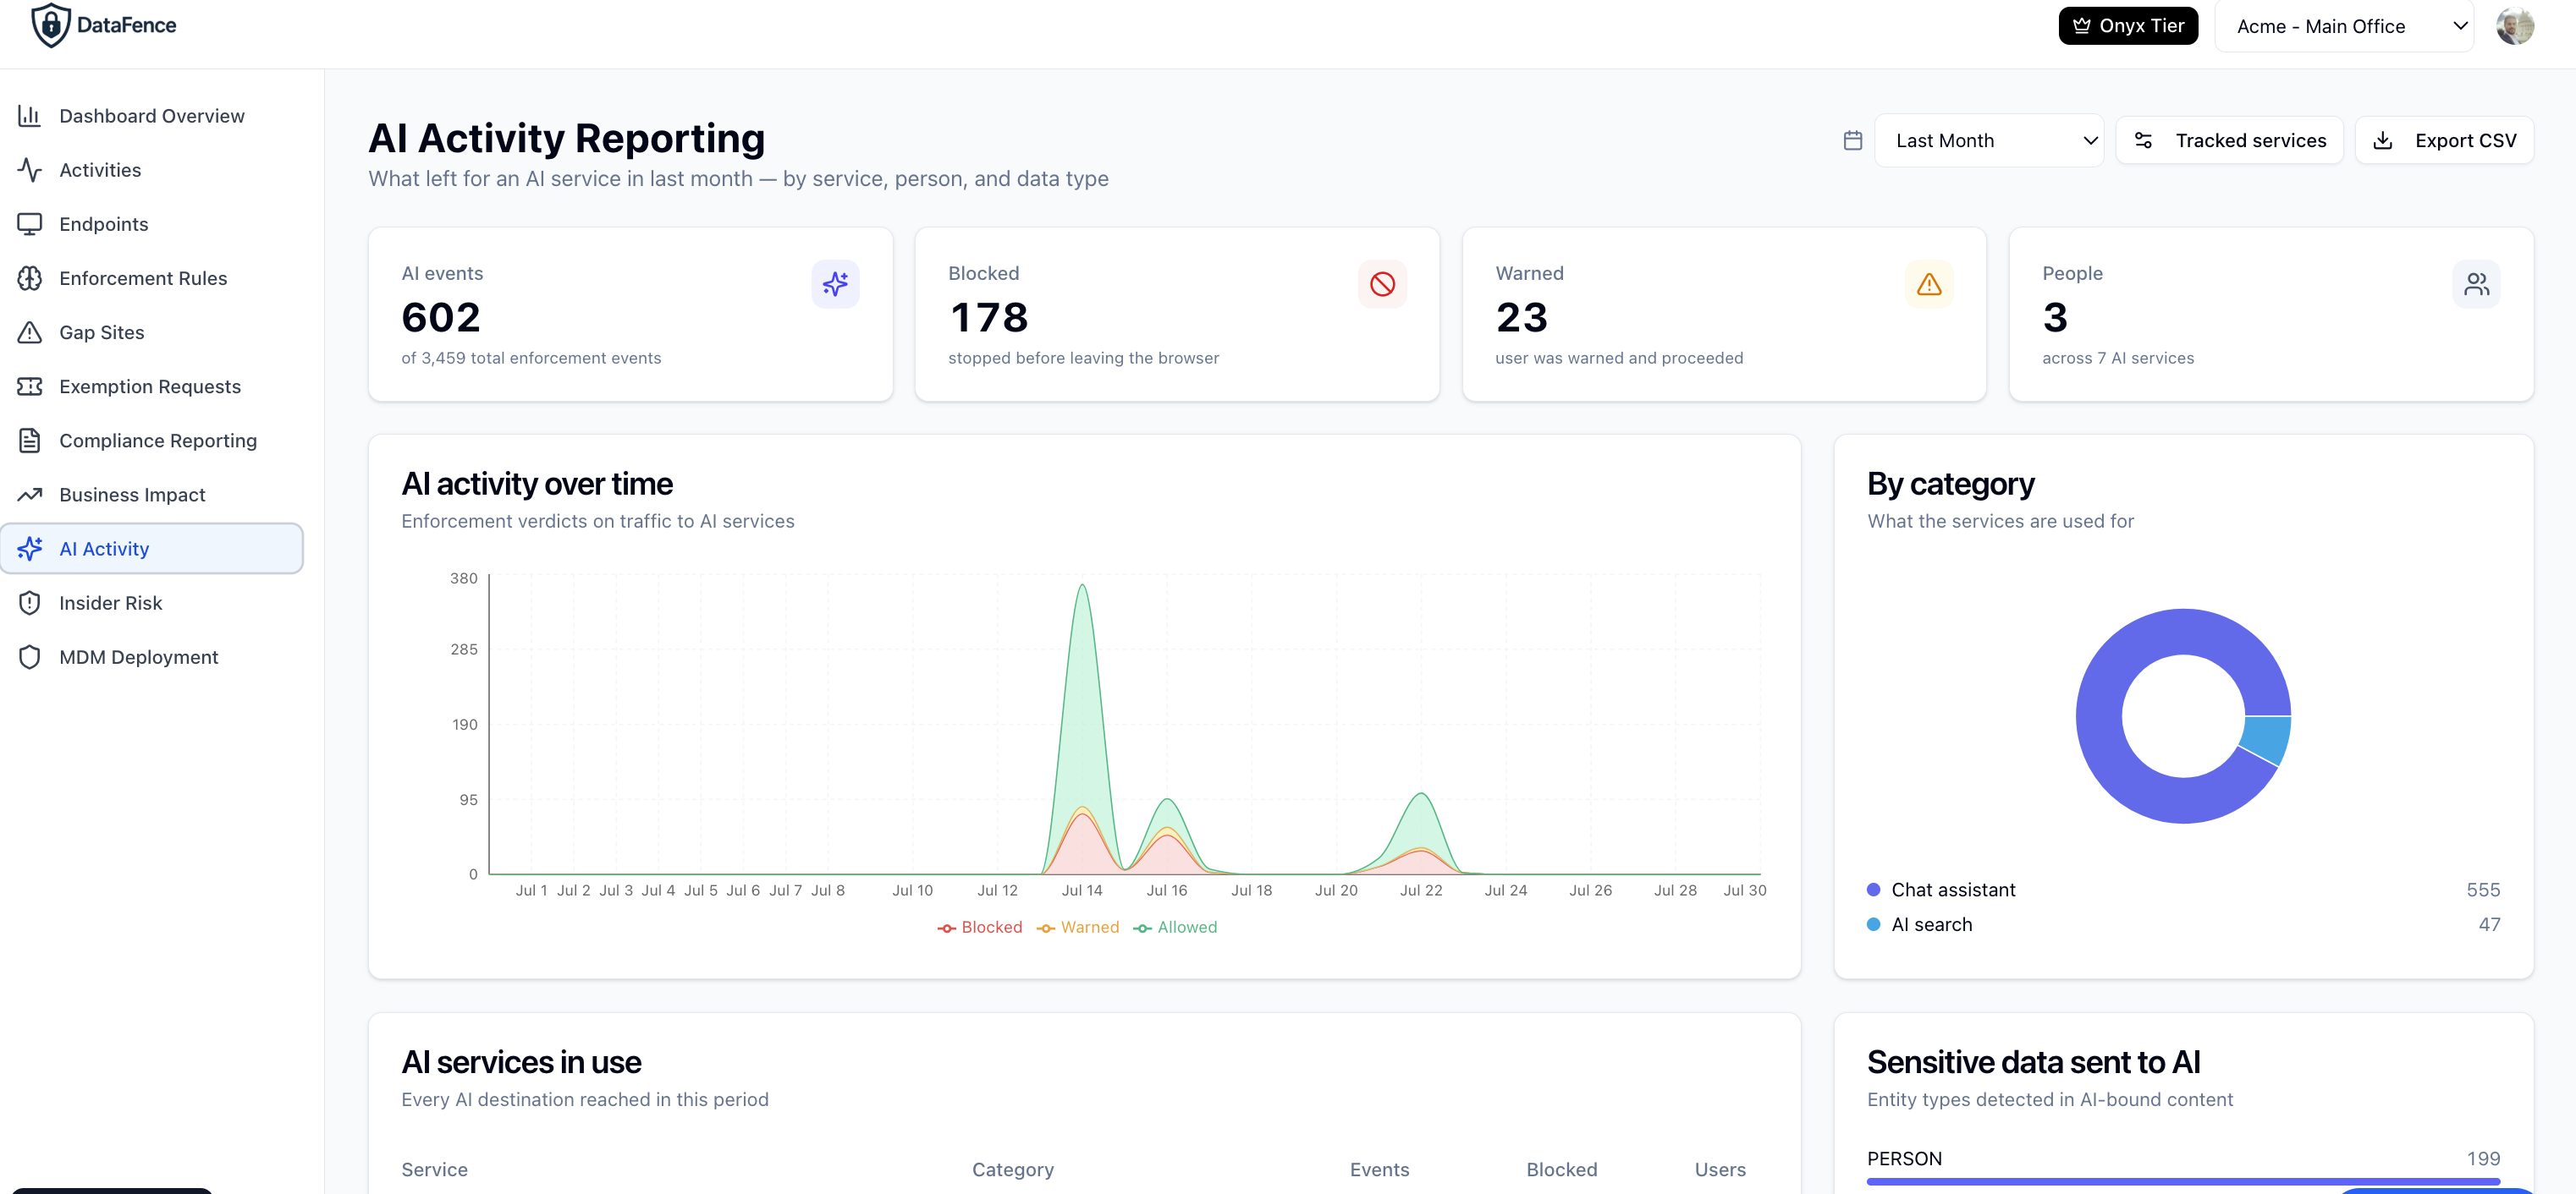Click the Export CSV button
Viewport: 2576px width, 1194px height.
pyautogui.click(x=2444, y=141)
